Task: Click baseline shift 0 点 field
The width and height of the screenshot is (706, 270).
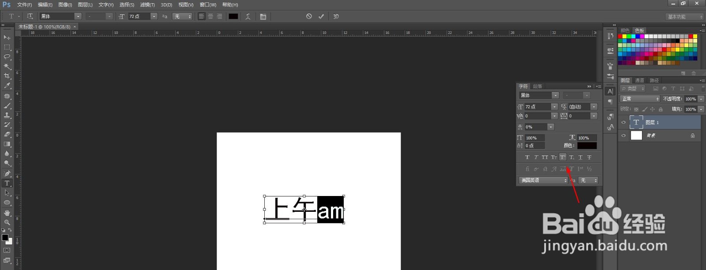Action: [x=534, y=145]
